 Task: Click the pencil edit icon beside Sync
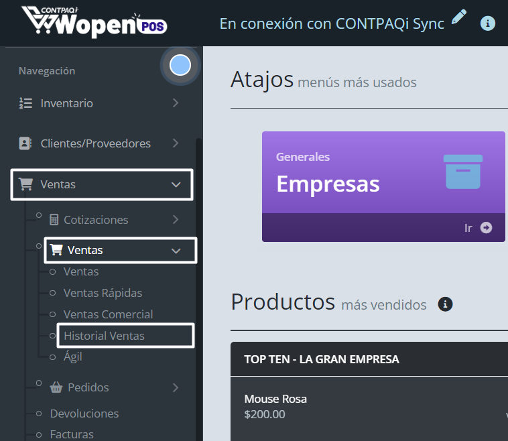pos(458,17)
